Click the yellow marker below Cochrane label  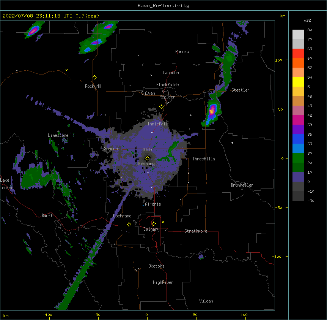coord(129,224)
